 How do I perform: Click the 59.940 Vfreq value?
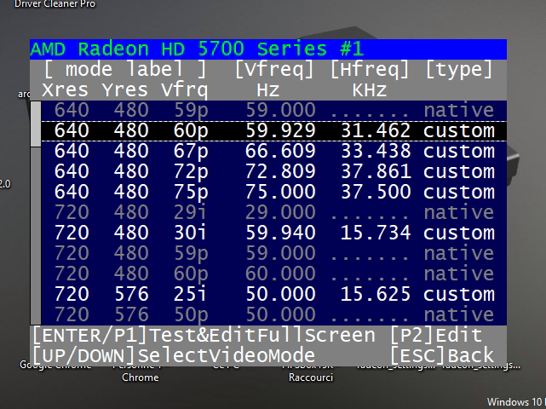280,233
